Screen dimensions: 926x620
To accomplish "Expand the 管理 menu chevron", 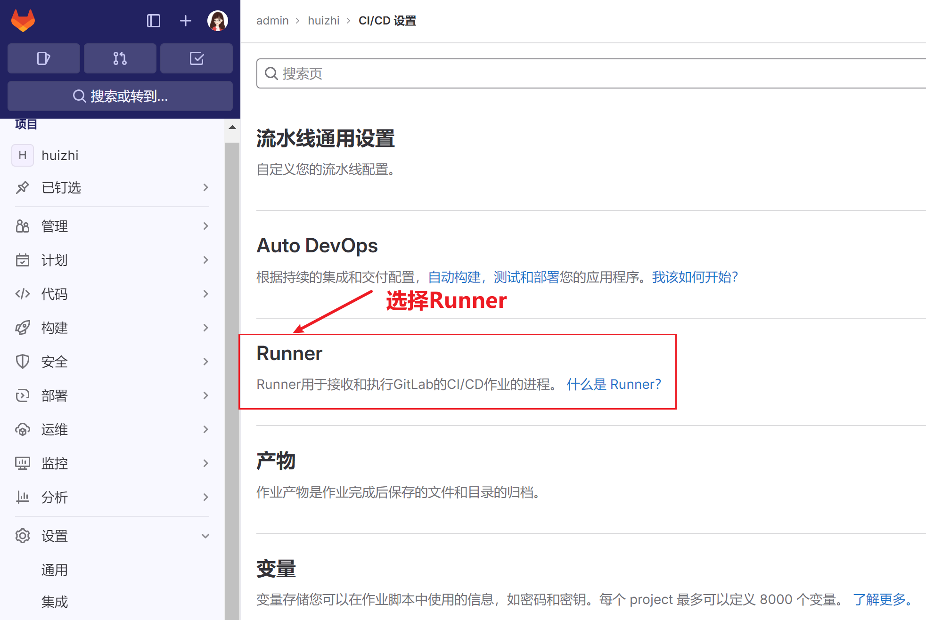I will 205,226.
